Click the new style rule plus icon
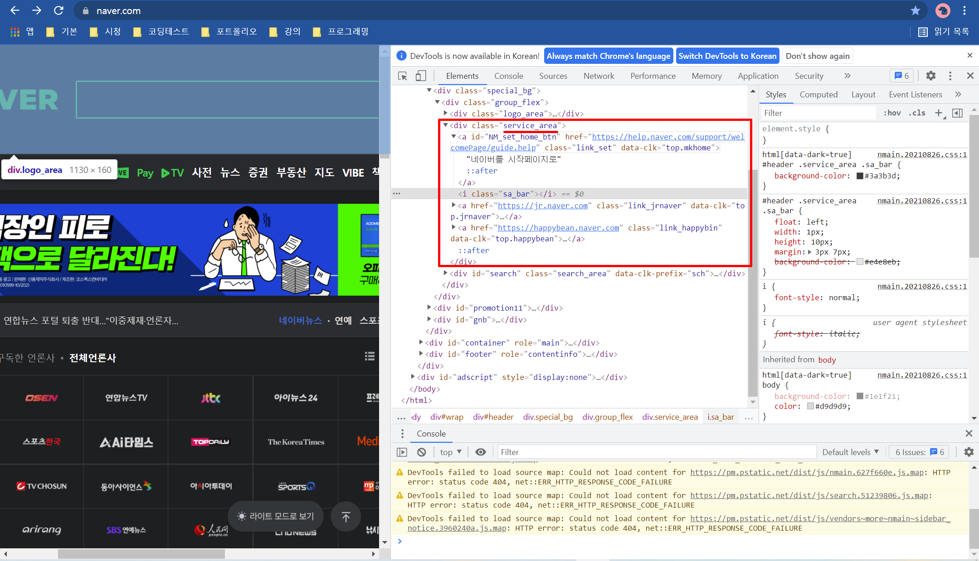 click(939, 113)
